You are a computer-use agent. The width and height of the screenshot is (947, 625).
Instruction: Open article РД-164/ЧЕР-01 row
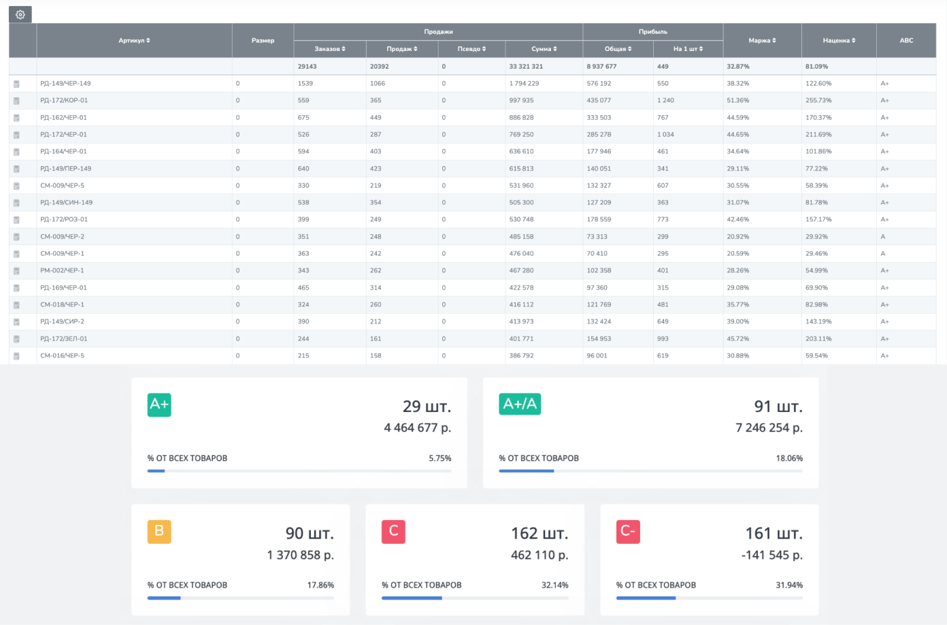pos(64,152)
